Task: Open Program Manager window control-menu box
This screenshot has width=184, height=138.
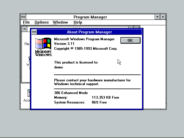Action: coord(23,17)
